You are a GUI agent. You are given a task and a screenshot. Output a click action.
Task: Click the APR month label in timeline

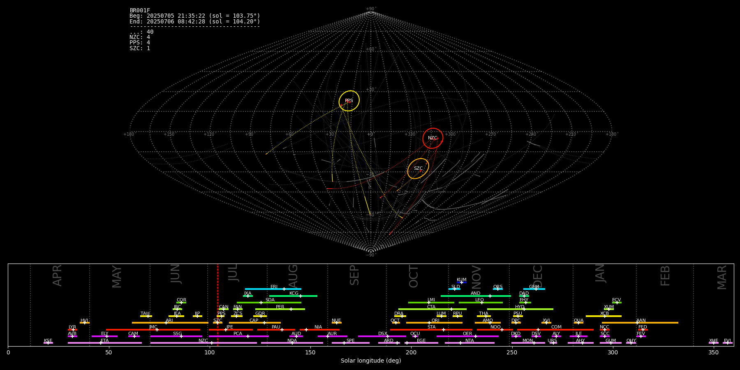click(58, 275)
